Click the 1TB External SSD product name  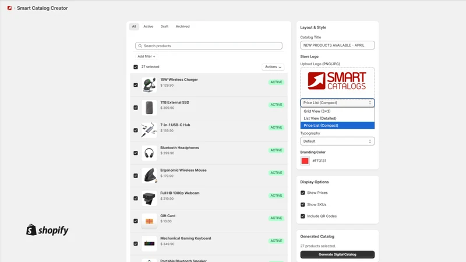coord(175,102)
